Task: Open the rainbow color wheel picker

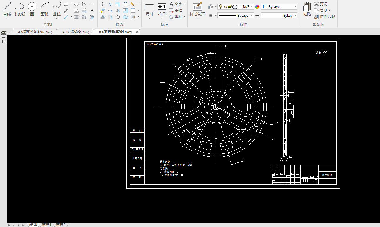Action: pyautogui.click(x=257, y=7)
